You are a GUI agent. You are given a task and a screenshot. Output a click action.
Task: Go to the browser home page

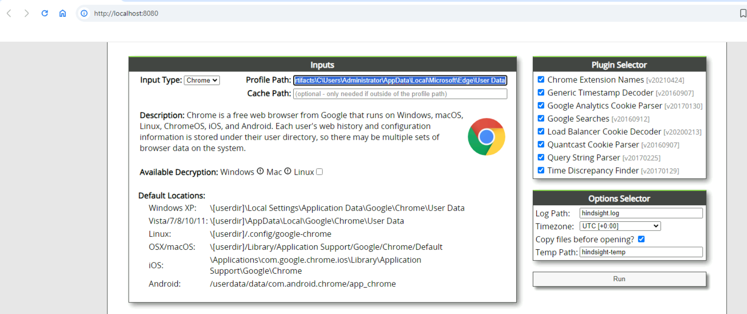(x=63, y=13)
